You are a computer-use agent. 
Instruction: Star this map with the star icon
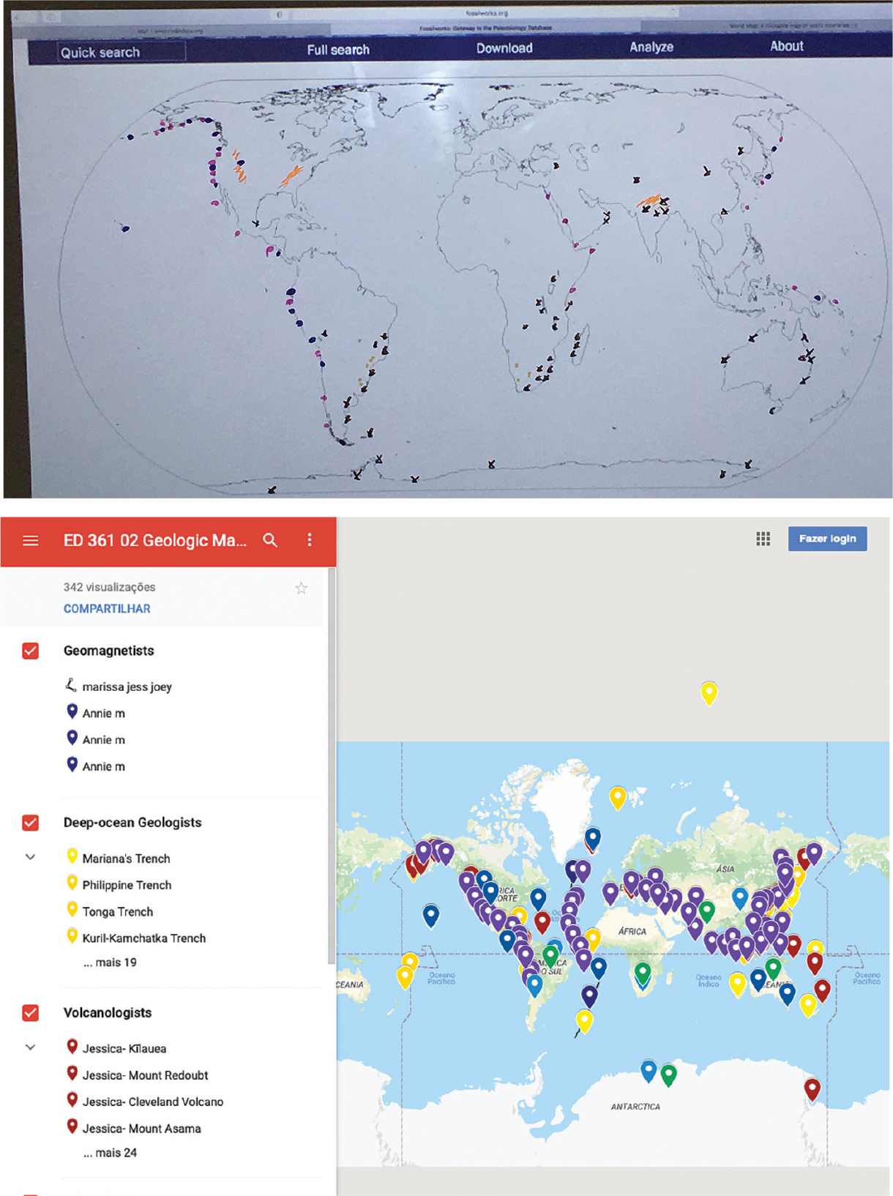(x=301, y=588)
